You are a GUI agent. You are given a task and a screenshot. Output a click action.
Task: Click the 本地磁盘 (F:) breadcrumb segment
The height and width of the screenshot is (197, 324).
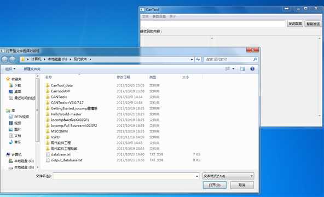click(57, 59)
